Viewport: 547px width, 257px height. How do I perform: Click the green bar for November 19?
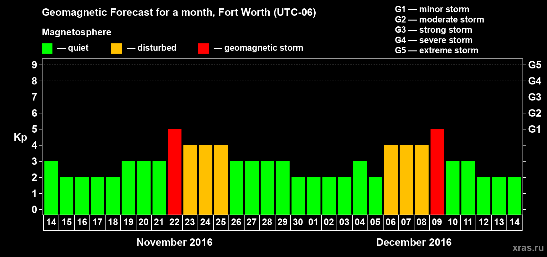click(x=128, y=188)
